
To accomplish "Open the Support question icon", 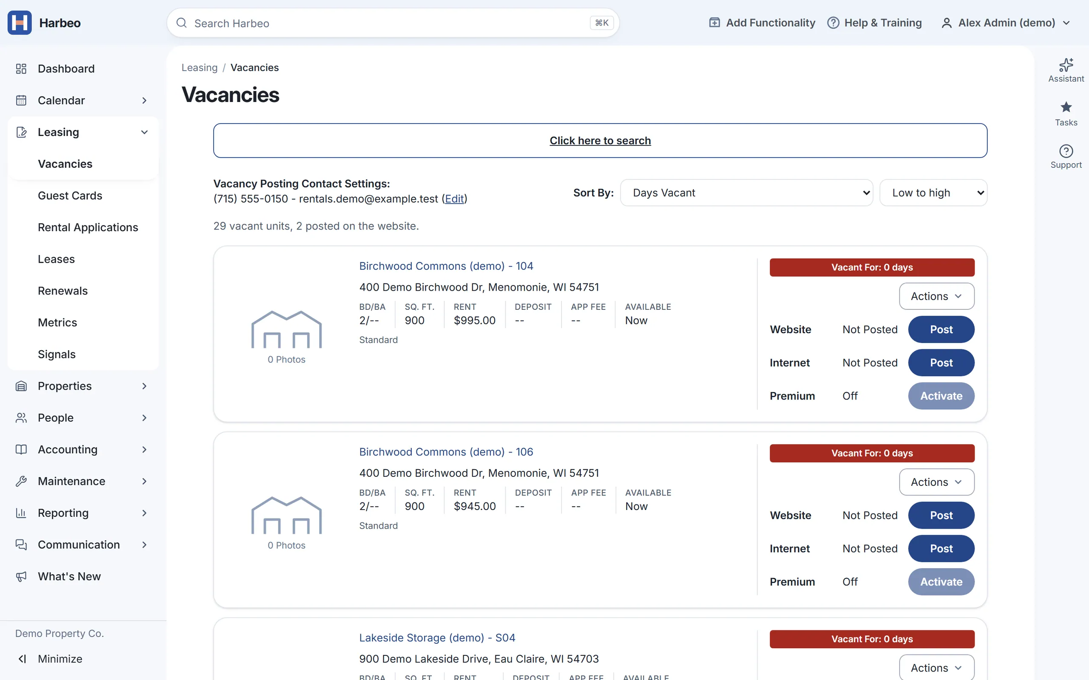I will [1066, 150].
